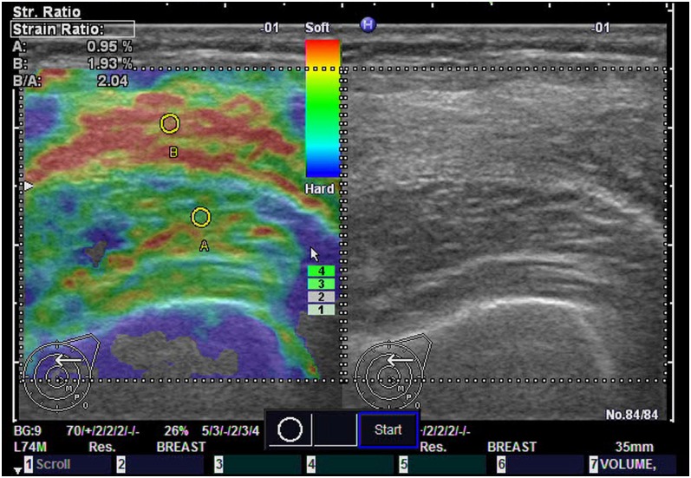Click the left breast body mark probe icon
The width and height of the screenshot is (691, 478).
62,371
